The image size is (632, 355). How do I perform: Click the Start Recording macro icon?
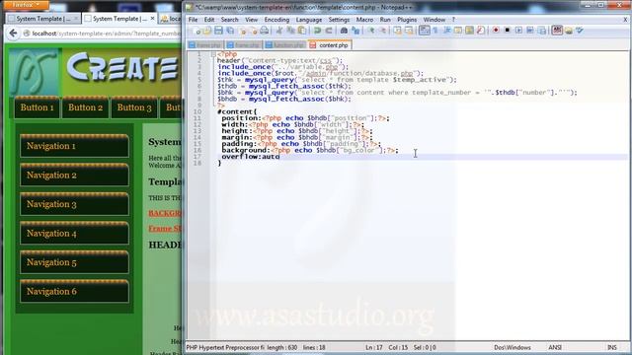click(x=496, y=31)
